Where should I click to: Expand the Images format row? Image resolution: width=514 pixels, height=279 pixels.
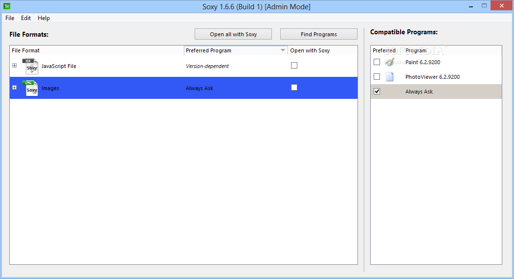(x=14, y=87)
